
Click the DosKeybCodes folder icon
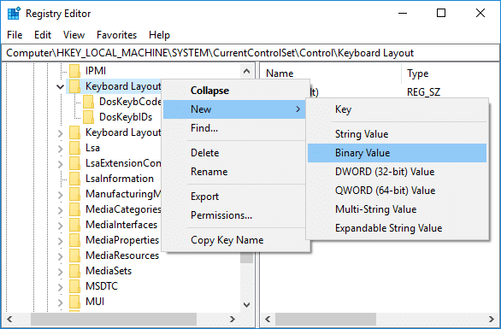(89, 102)
